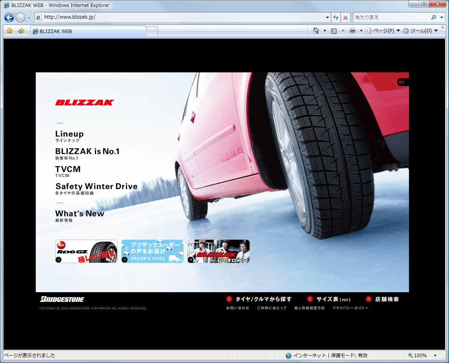This screenshot has height=363, width=449.
Task: Expand the Home button dropdown arrow
Action: click(x=325, y=31)
